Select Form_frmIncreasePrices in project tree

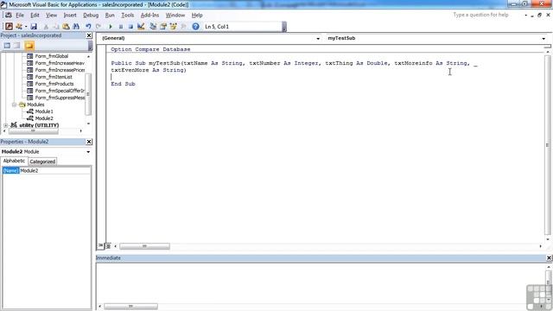coord(60,70)
